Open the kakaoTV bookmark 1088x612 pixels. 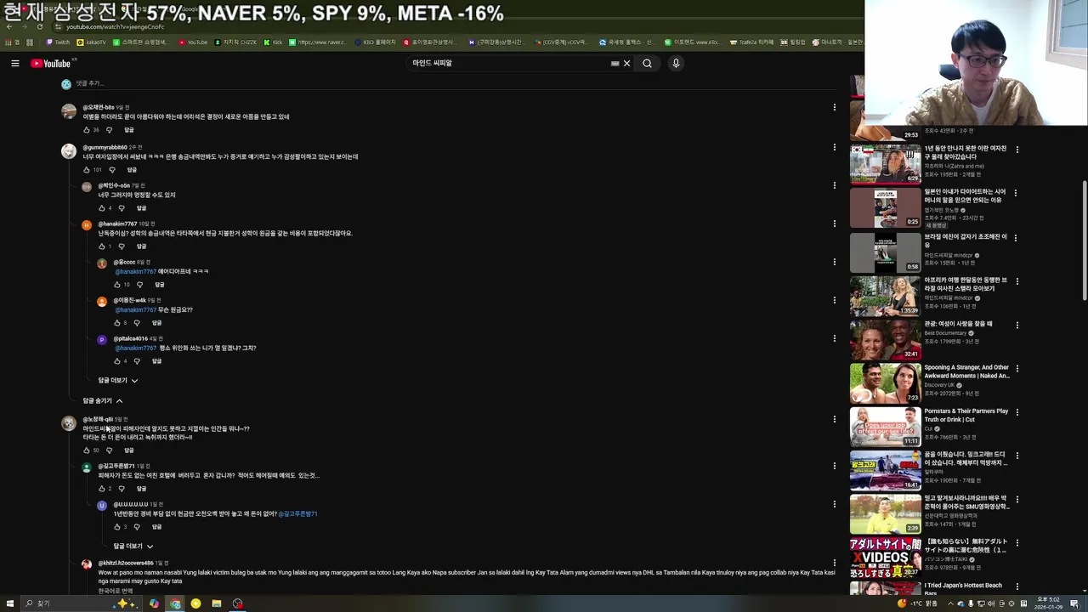click(x=92, y=42)
